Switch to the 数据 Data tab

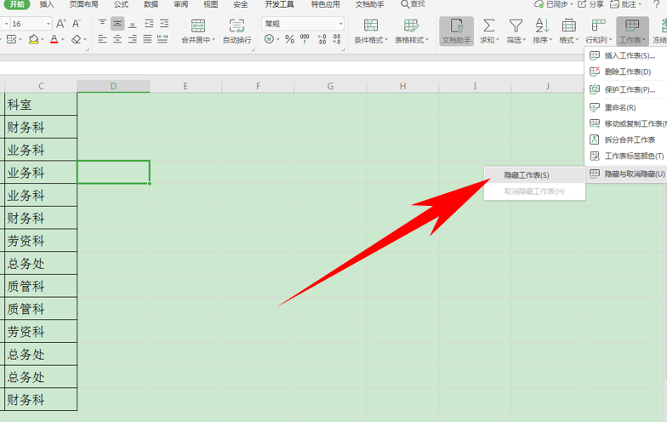pos(151,4)
